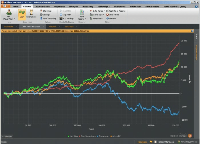Toggle Showdown legend entry

tap(103, 136)
